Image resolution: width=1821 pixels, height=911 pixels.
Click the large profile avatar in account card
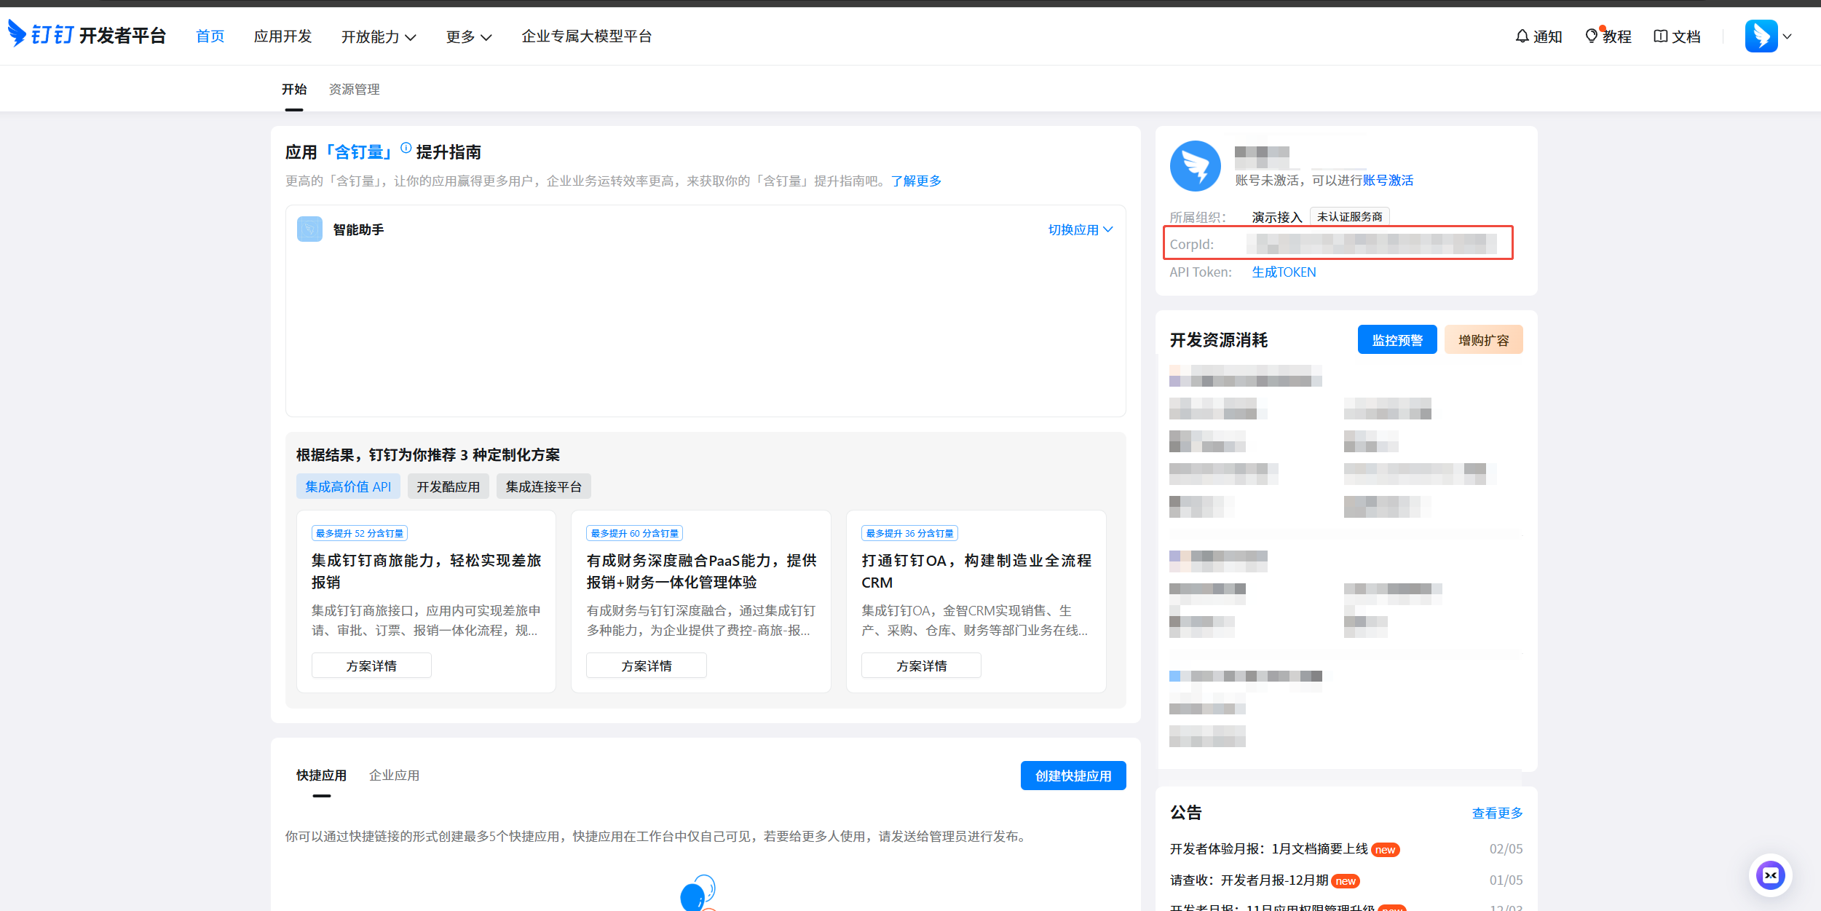1195,166
